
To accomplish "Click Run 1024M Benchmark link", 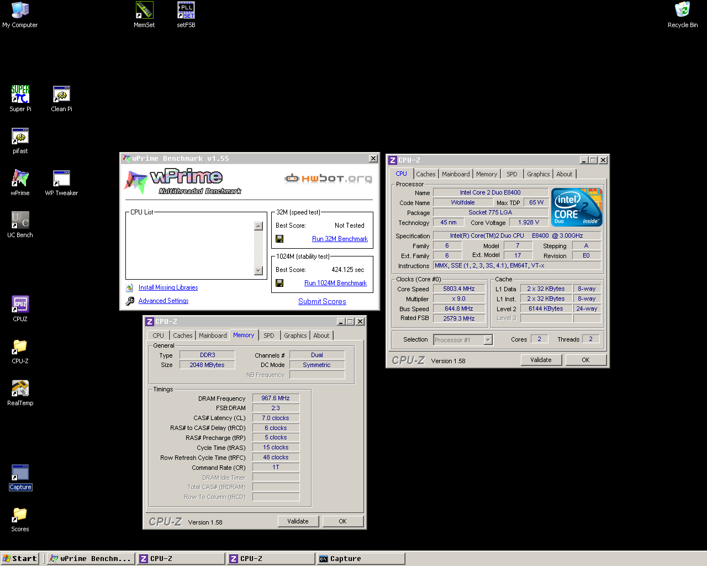I will point(335,283).
